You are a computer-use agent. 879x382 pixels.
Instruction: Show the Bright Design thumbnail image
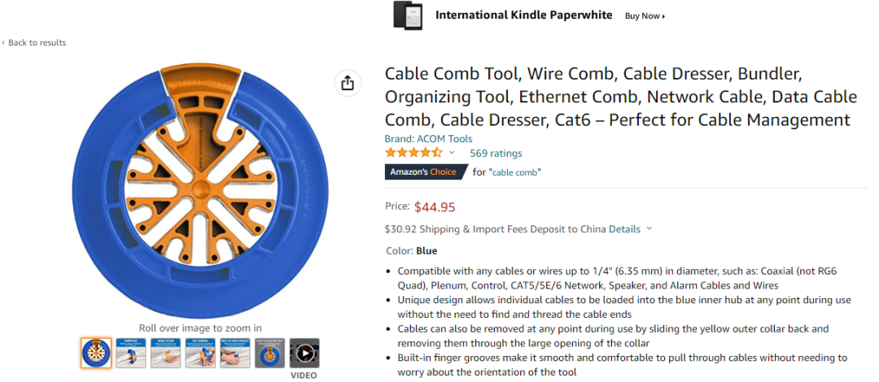pos(166,354)
